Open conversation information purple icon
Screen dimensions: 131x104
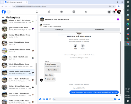[x=118, y=19]
